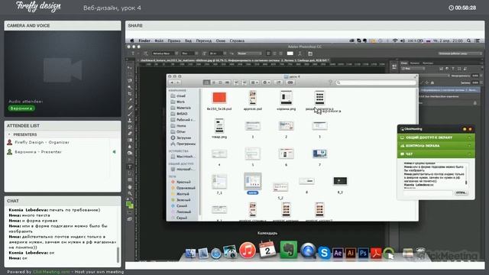Open Finder action gear dropdown
Screen dimensions: 489x275
[267, 82]
